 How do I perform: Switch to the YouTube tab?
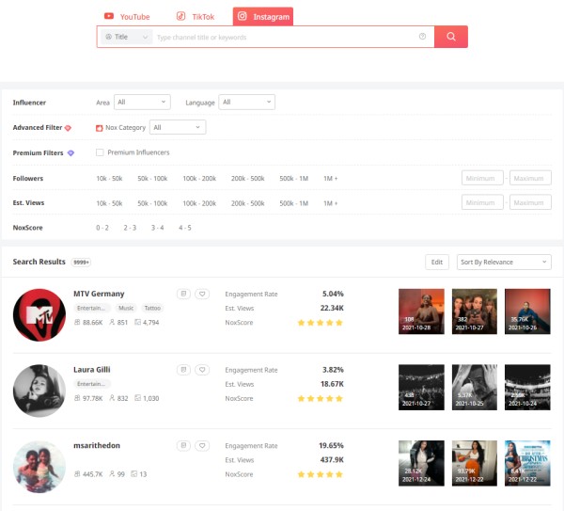click(127, 16)
